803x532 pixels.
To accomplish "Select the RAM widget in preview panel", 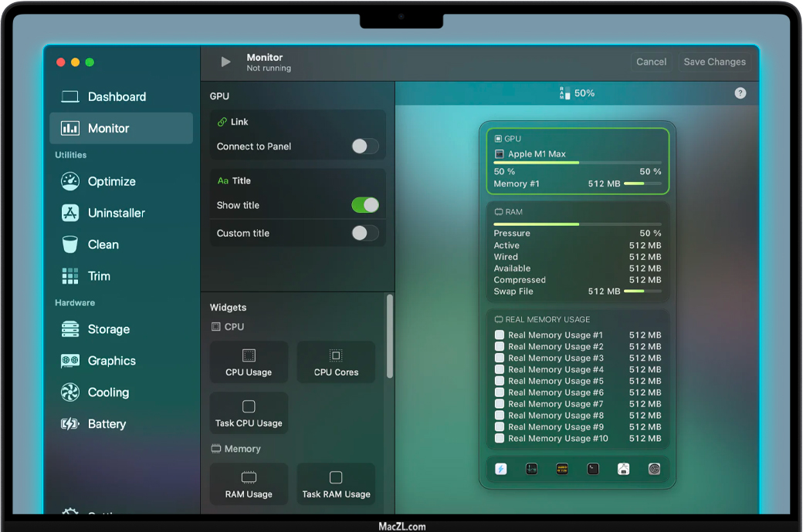I will point(578,252).
